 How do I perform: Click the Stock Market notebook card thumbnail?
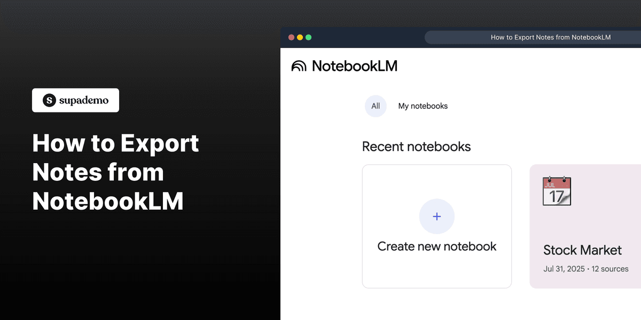point(585,208)
